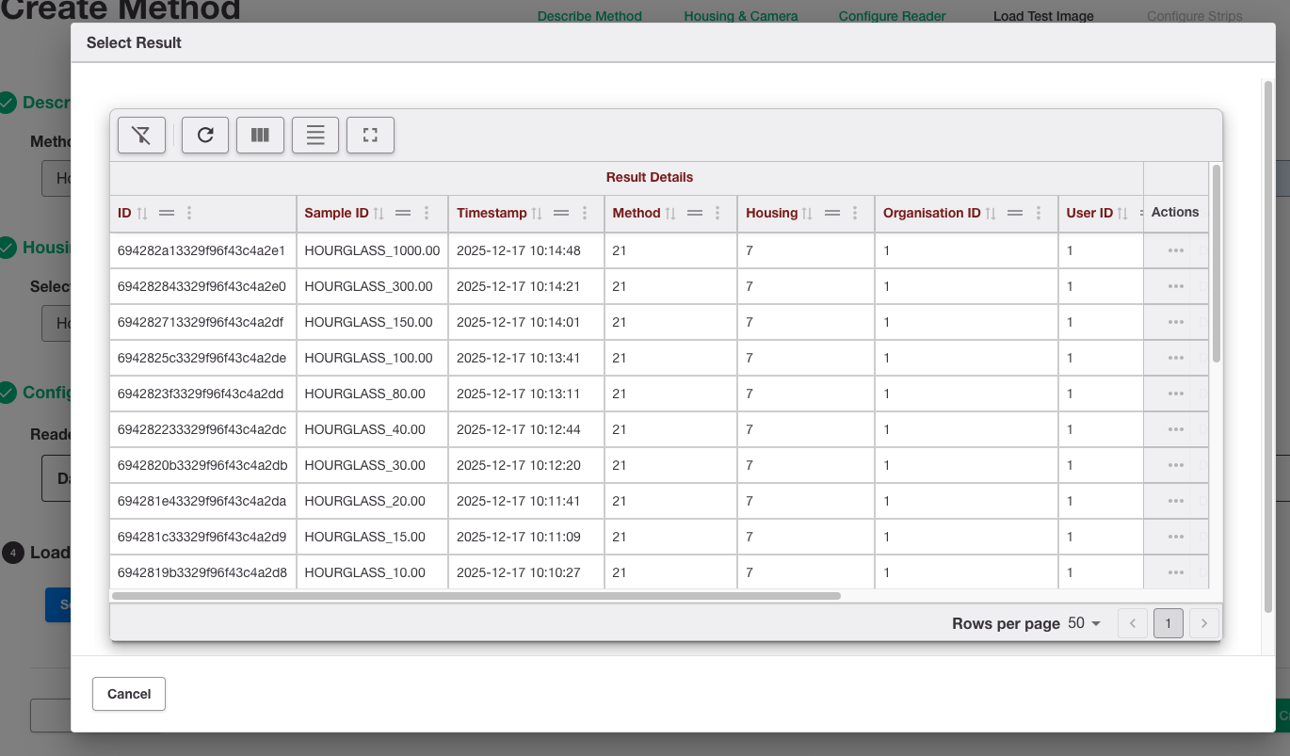Viewport: 1290px width, 756px height.
Task: Click the table vertical scrollbar
Action: point(1217,264)
